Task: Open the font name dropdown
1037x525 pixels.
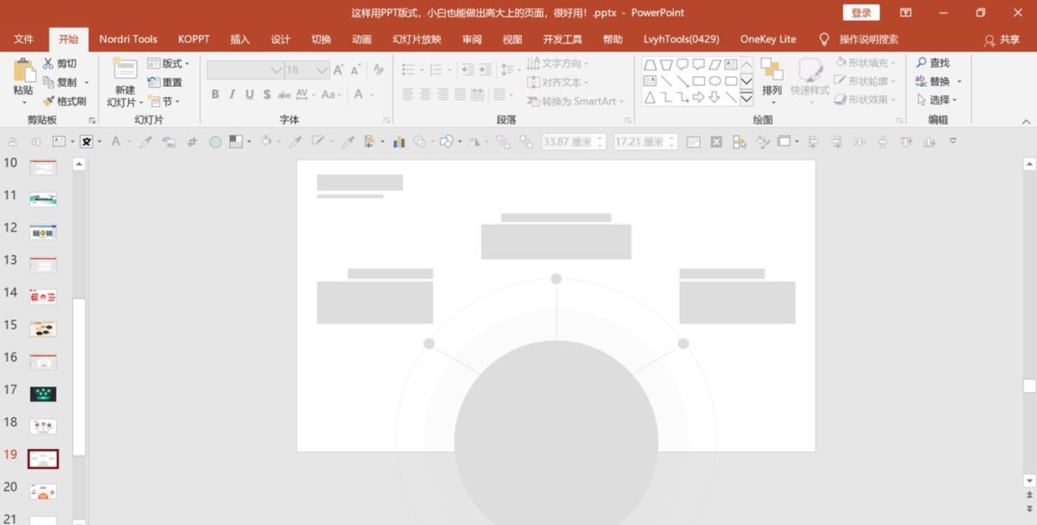Action: pos(276,70)
